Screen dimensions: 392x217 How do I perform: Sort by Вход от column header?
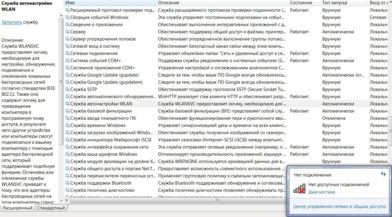coord(379,3)
